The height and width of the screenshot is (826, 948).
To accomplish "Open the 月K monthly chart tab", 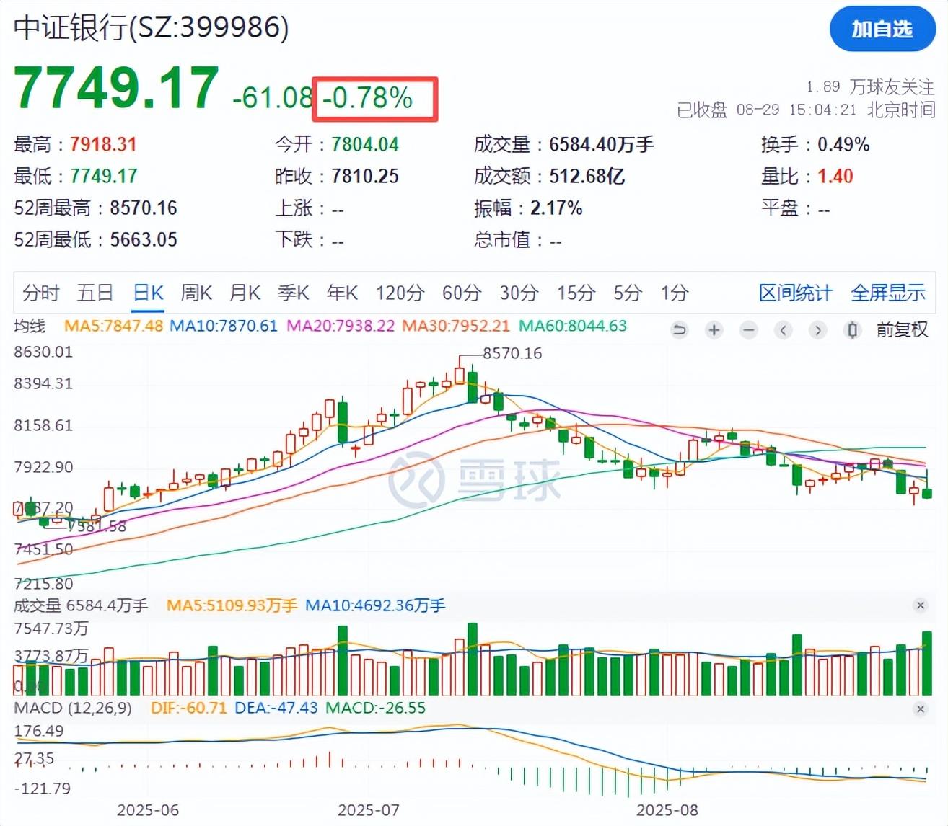I will pos(245,293).
